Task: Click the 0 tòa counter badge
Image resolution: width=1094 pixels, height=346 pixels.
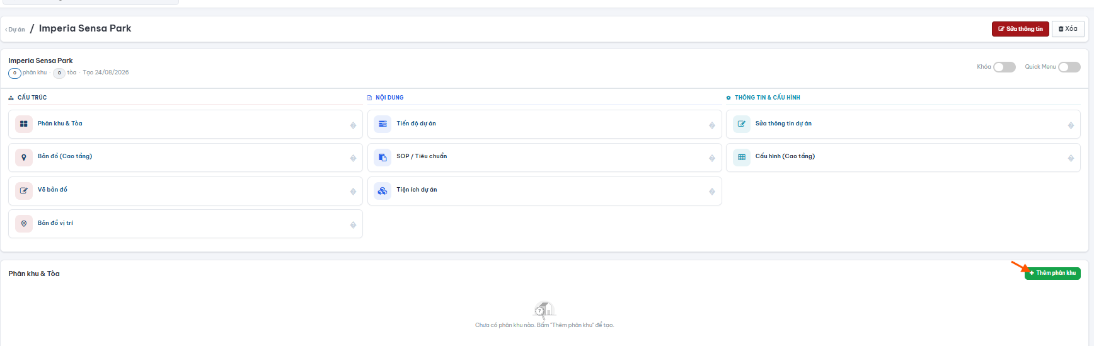Action: tap(59, 73)
